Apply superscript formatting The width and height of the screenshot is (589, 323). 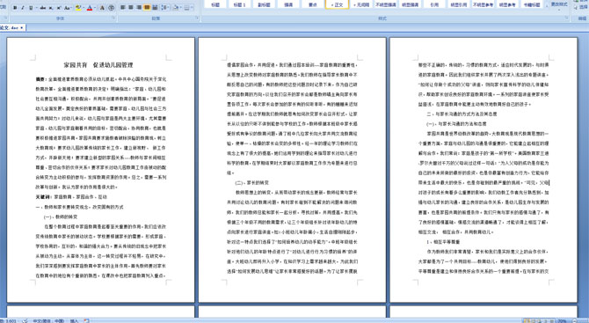point(59,8)
